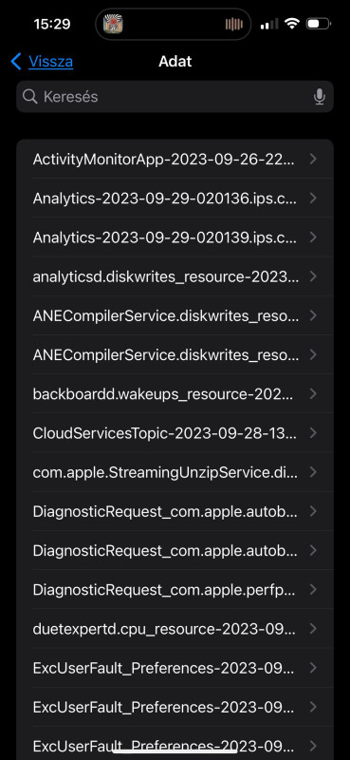This screenshot has height=760, width=350.
Task: Expand chevron for backboardd.wakeups_resource entry
Action: (x=313, y=393)
